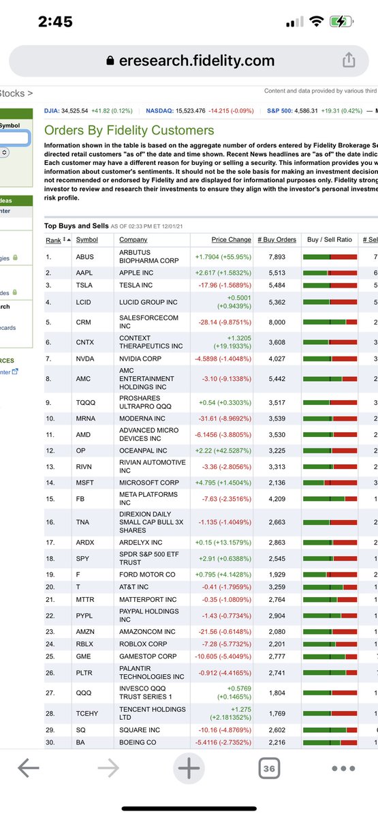The width and height of the screenshot is (378, 818).
Task: Click the TNA symbol
Action: click(x=84, y=522)
